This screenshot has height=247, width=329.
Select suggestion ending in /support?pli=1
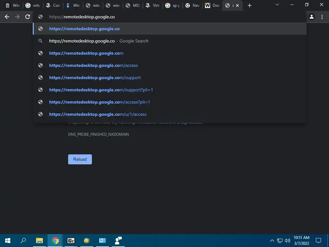pos(170,90)
